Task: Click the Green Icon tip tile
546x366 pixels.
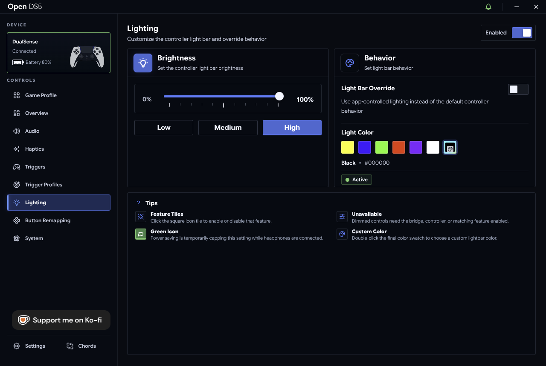Action: pos(141,234)
